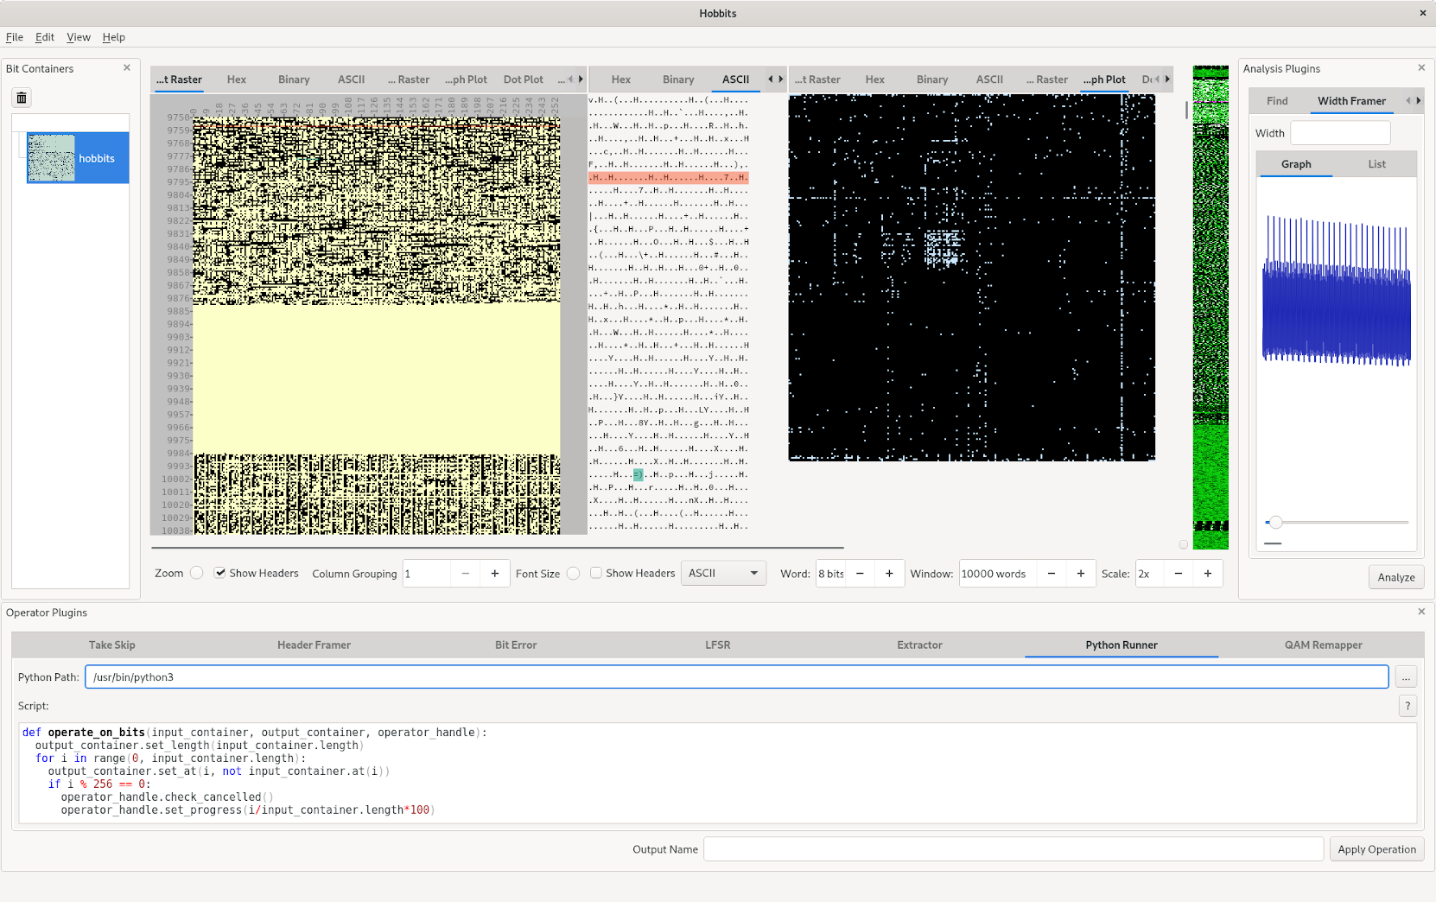Click the Analyze button
1436x902 pixels.
pos(1396,578)
